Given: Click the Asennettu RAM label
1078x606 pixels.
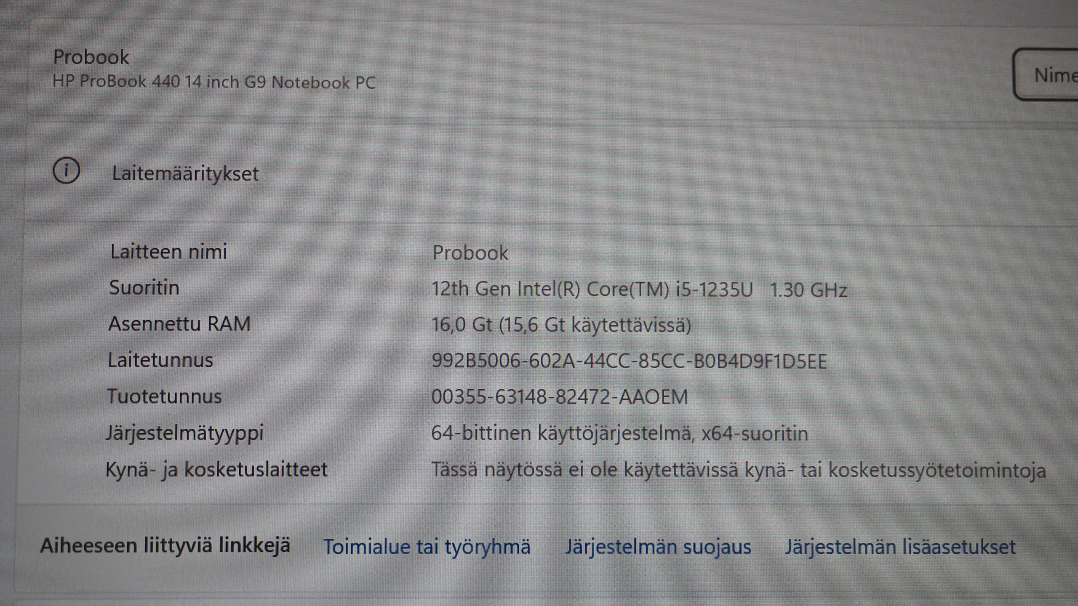Looking at the screenshot, I should [179, 324].
